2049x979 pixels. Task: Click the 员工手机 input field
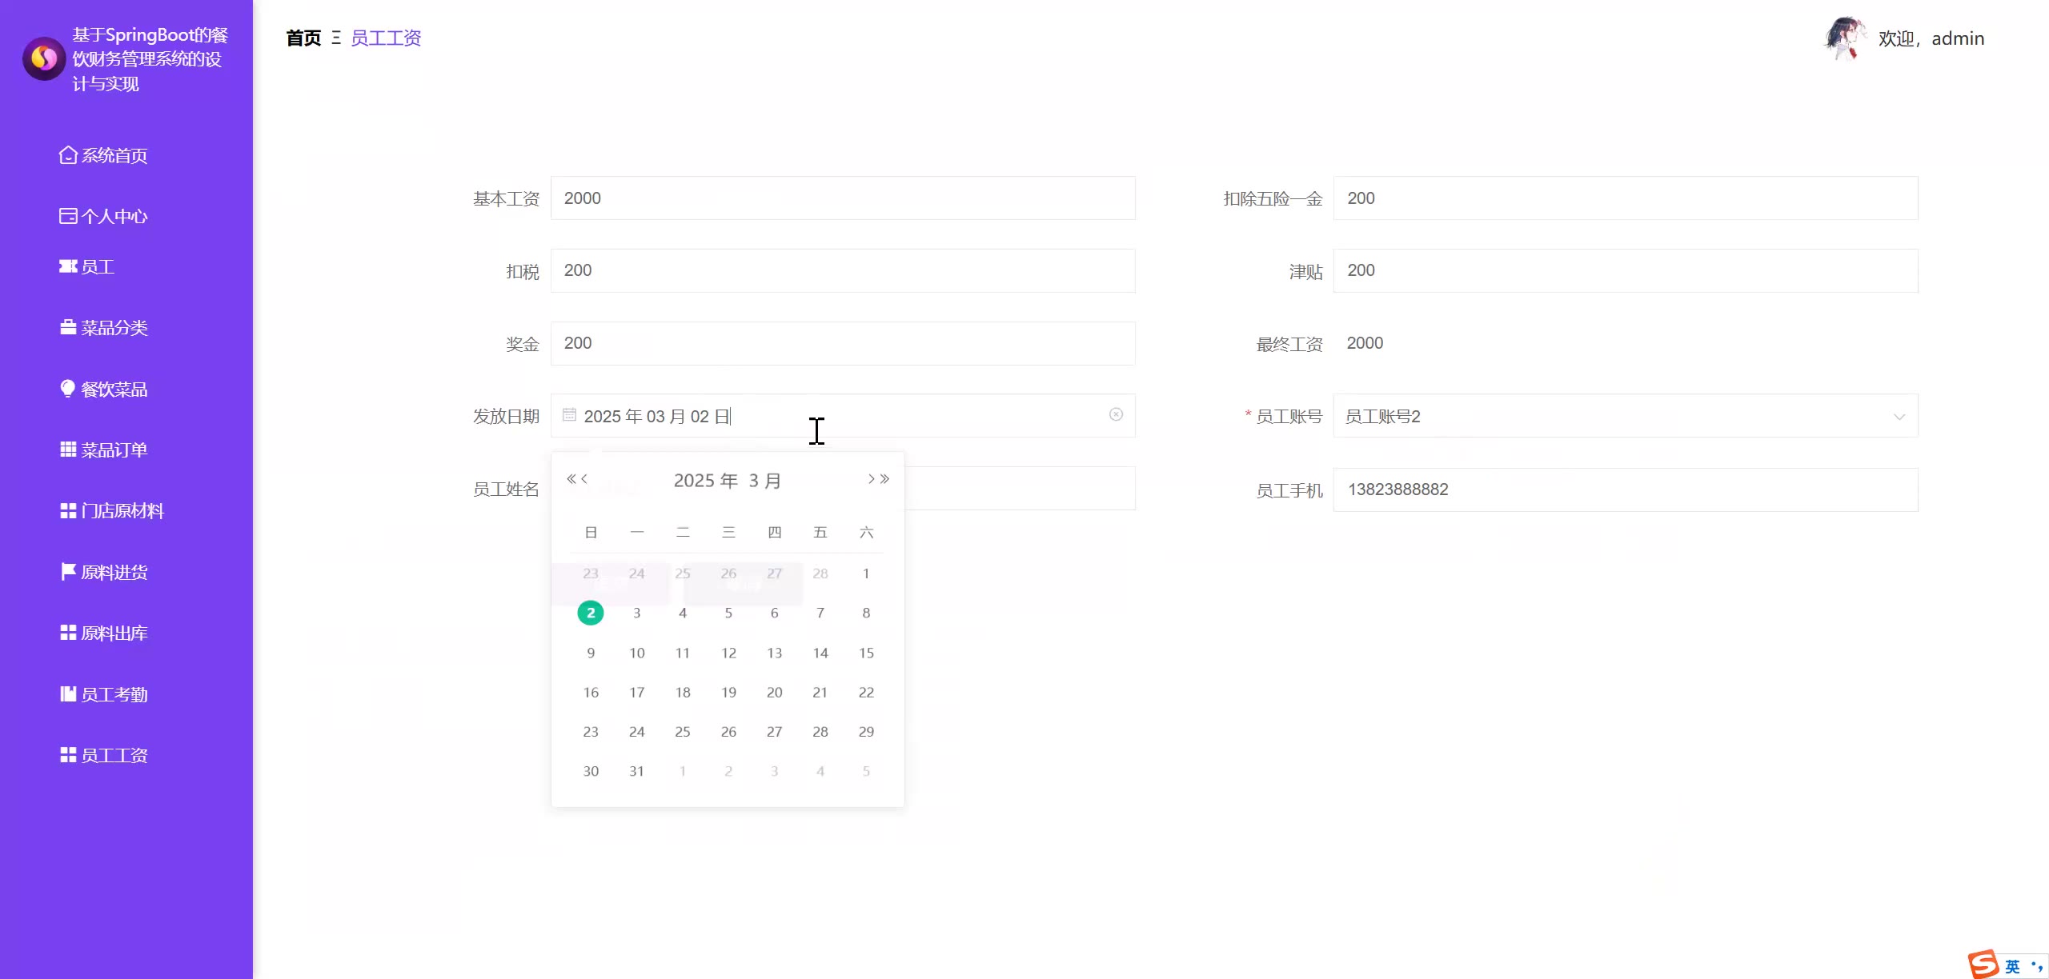pos(1625,489)
